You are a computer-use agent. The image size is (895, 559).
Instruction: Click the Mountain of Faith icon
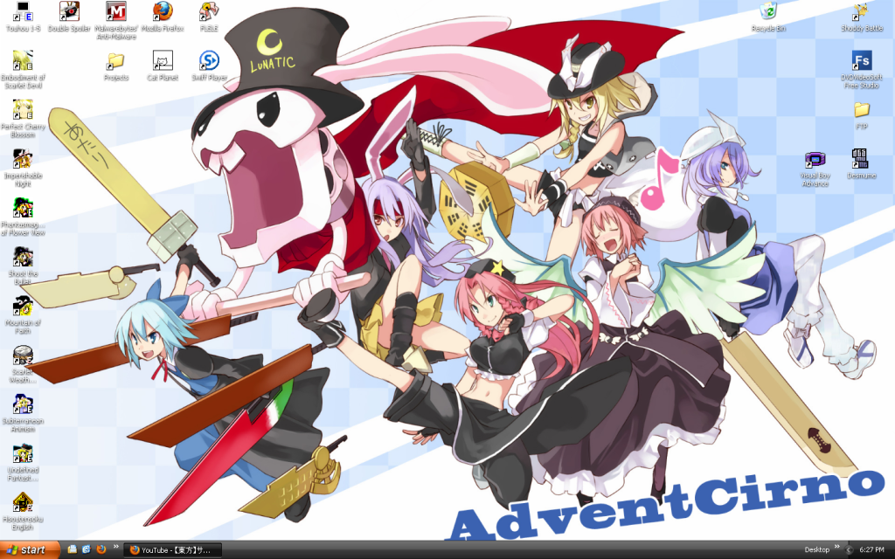coord(23,314)
